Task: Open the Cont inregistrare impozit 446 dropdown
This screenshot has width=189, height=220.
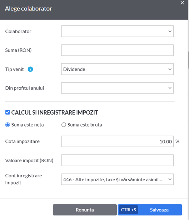Action: (x=117, y=179)
